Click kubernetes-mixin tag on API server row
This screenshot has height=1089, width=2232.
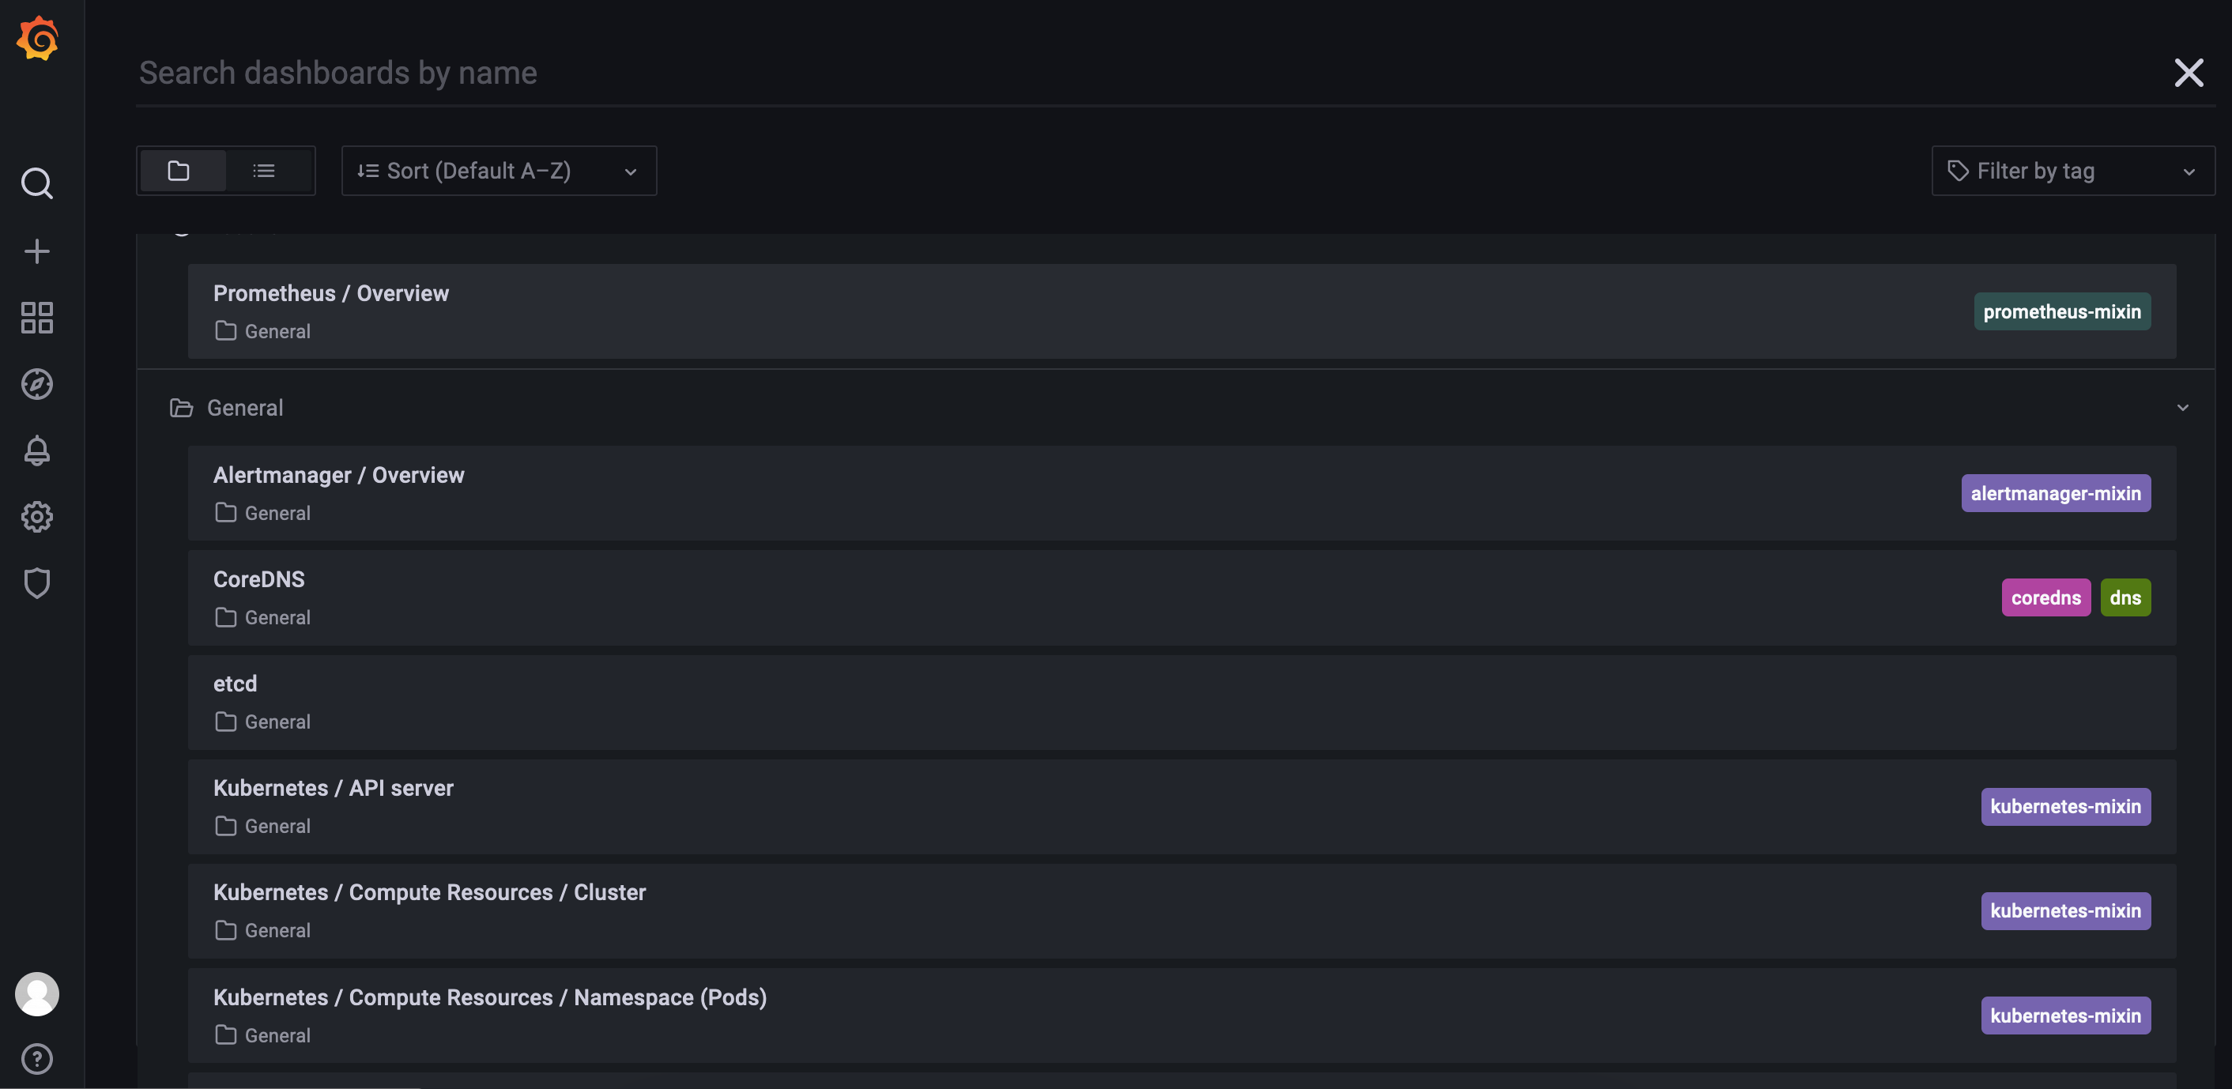[x=2066, y=807]
